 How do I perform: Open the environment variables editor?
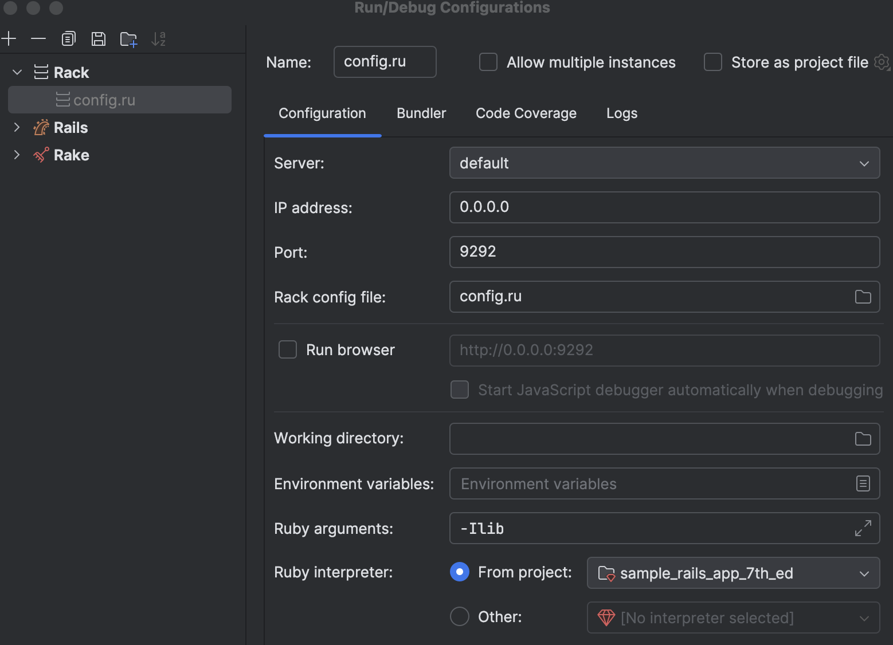click(863, 483)
